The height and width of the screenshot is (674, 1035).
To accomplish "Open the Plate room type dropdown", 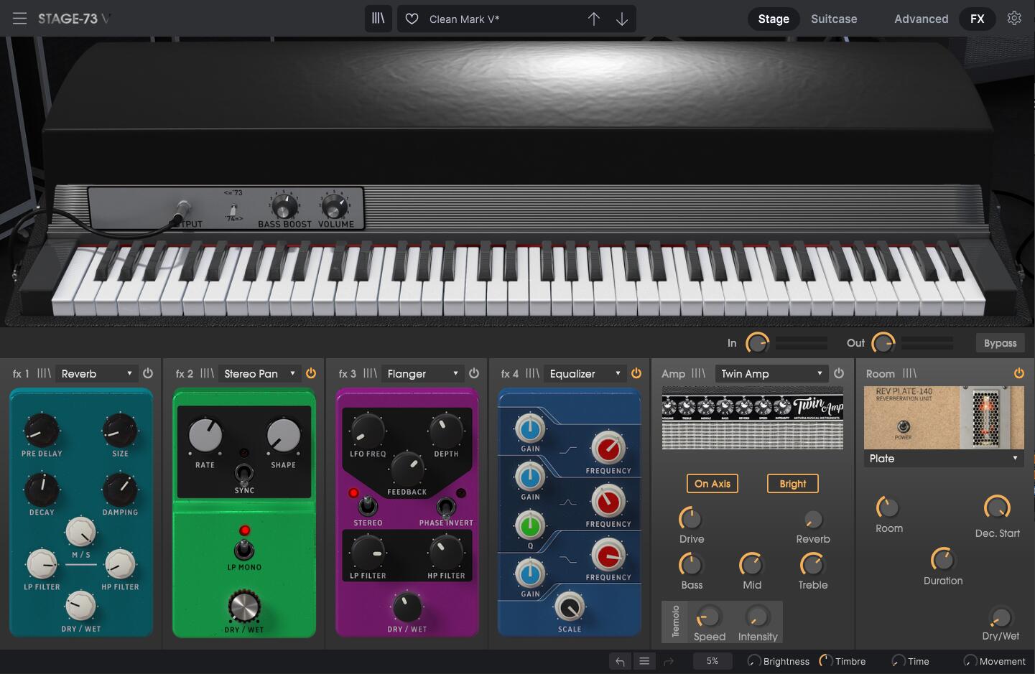I will pos(944,459).
